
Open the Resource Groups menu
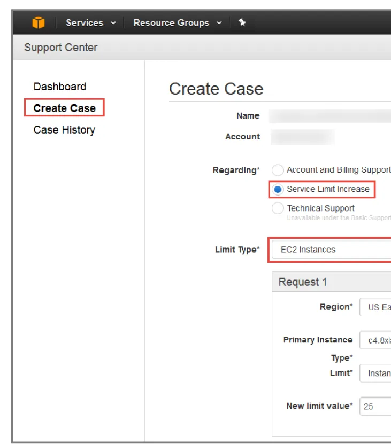(x=178, y=23)
